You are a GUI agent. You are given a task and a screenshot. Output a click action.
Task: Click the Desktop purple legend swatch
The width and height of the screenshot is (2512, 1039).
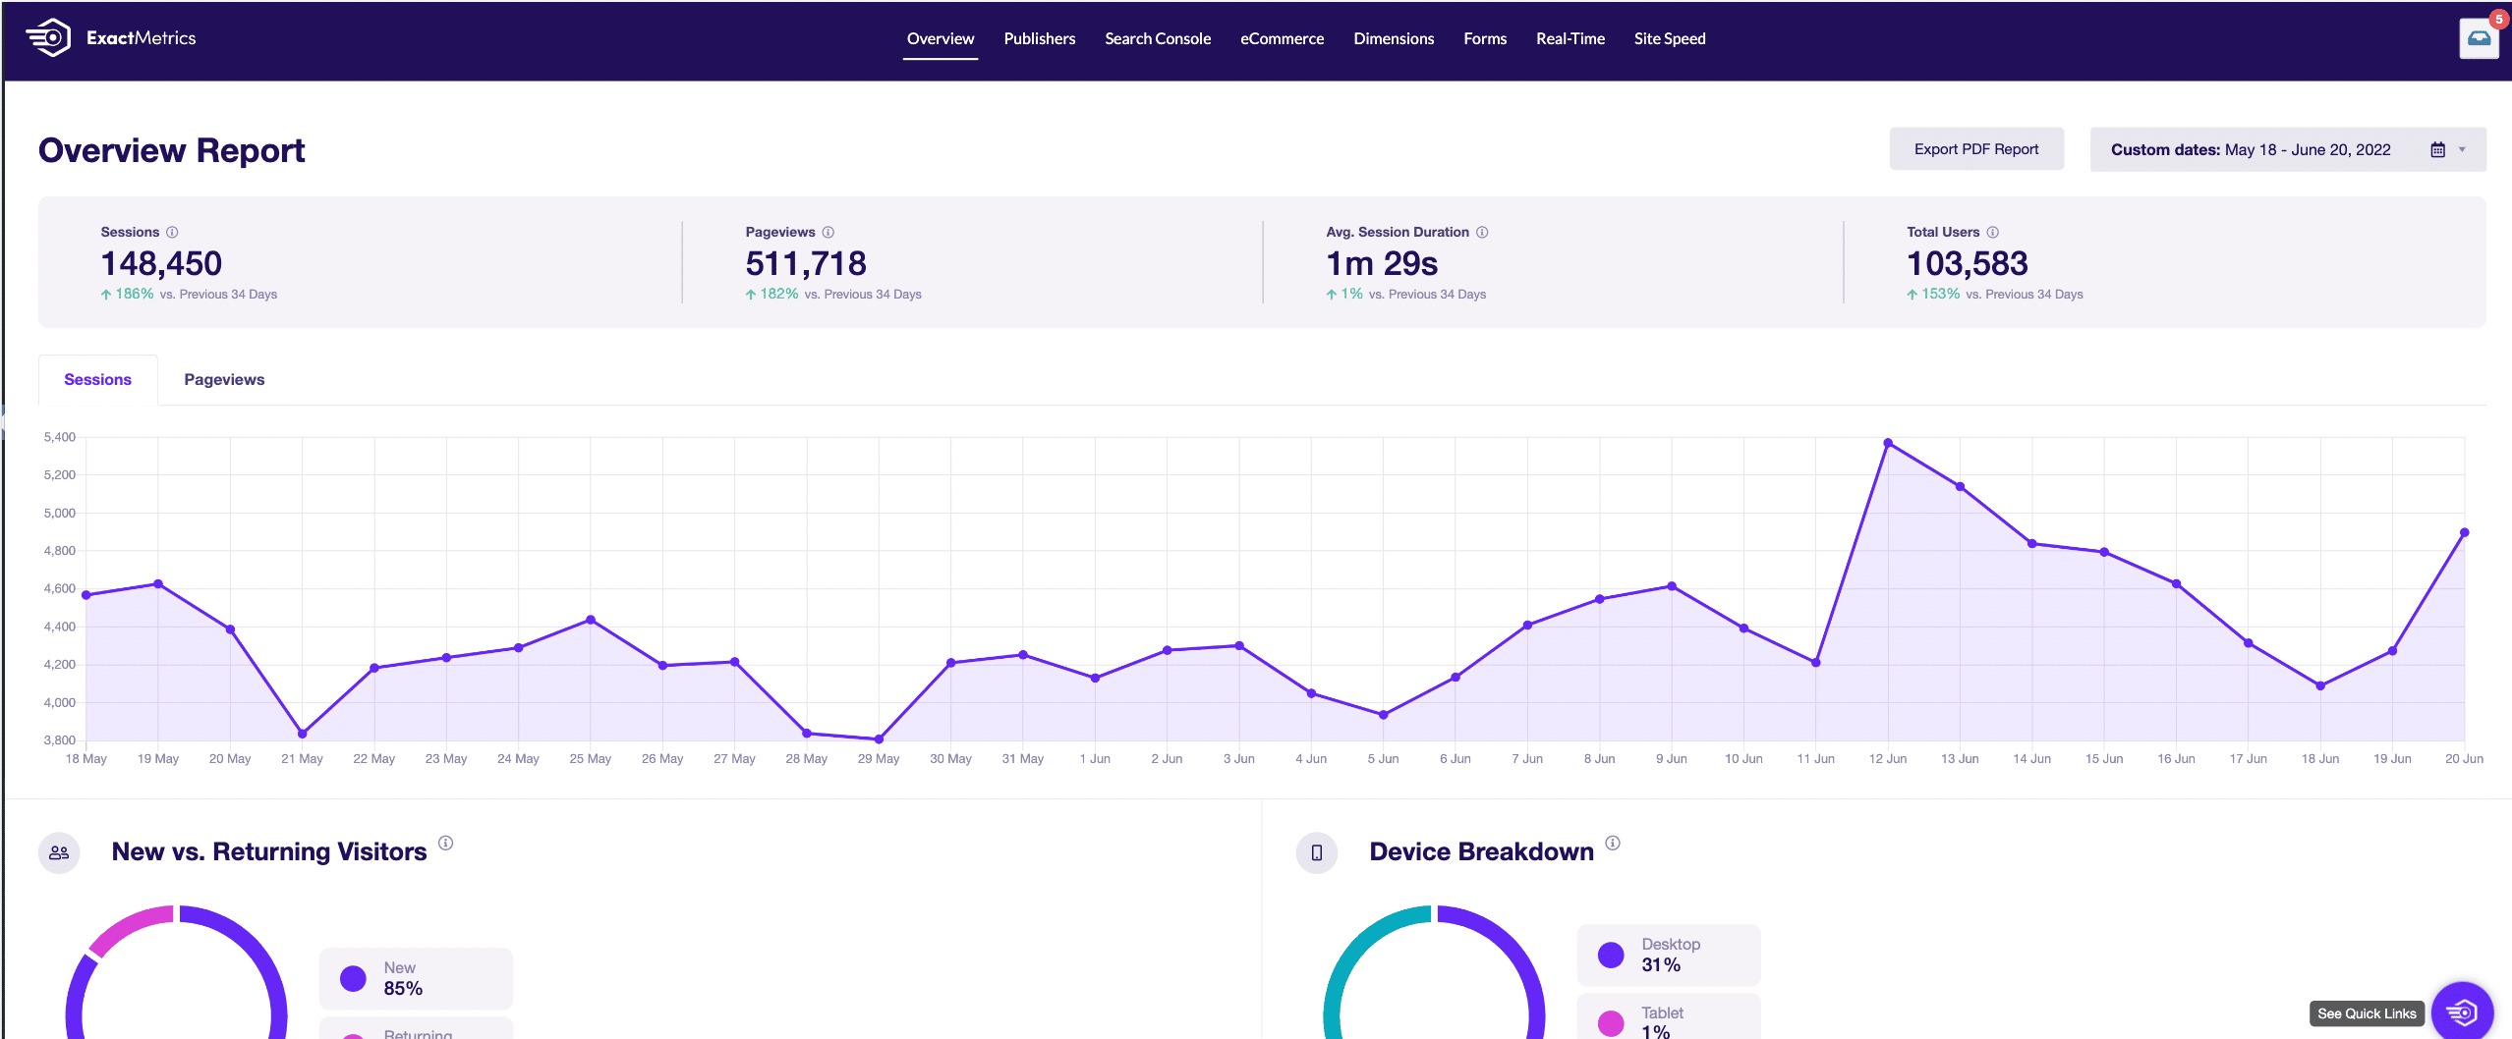1611,955
